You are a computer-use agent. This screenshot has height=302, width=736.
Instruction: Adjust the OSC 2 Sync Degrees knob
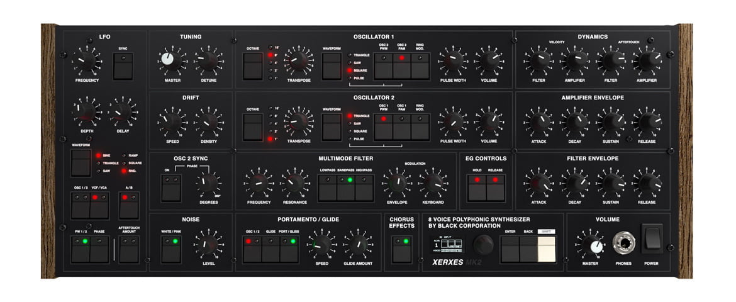point(208,182)
